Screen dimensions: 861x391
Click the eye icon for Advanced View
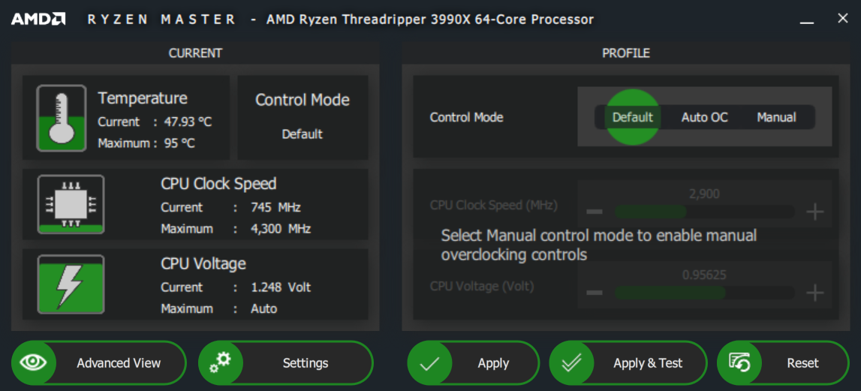coord(34,362)
